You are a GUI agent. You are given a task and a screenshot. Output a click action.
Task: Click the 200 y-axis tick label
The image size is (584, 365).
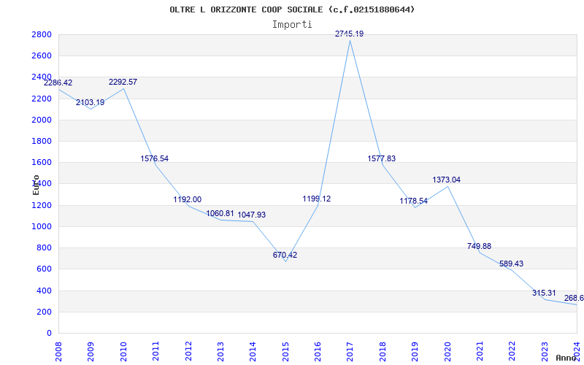point(44,312)
